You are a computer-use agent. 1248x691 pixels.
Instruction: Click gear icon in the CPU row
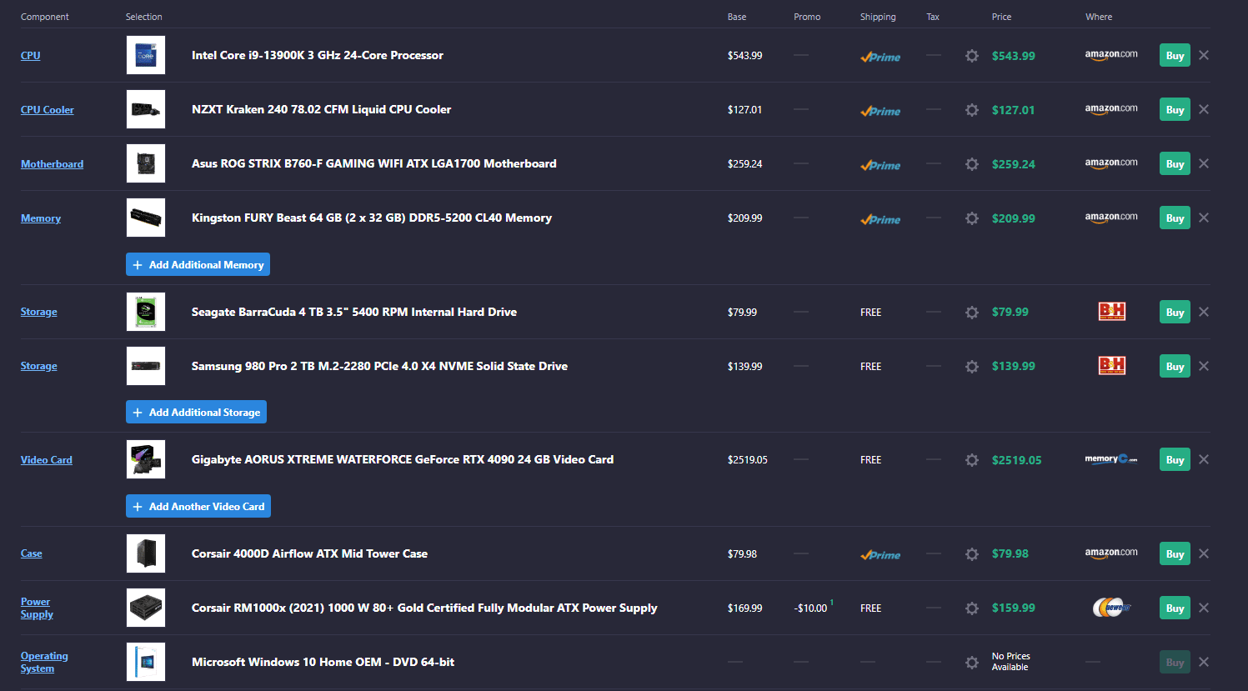pyautogui.click(x=971, y=56)
